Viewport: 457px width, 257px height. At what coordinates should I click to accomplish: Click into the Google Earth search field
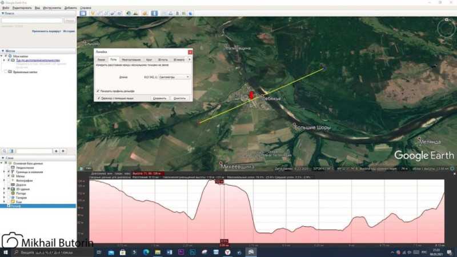pyautogui.click(x=32, y=21)
